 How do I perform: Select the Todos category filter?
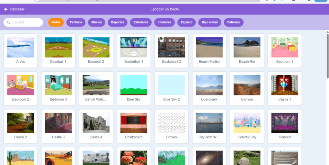click(x=56, y=23)
